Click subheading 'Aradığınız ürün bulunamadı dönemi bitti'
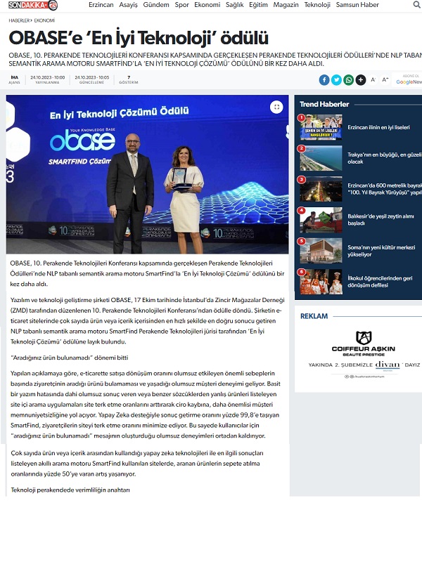Viewport: 422px width, 562px height. point(69,358)
